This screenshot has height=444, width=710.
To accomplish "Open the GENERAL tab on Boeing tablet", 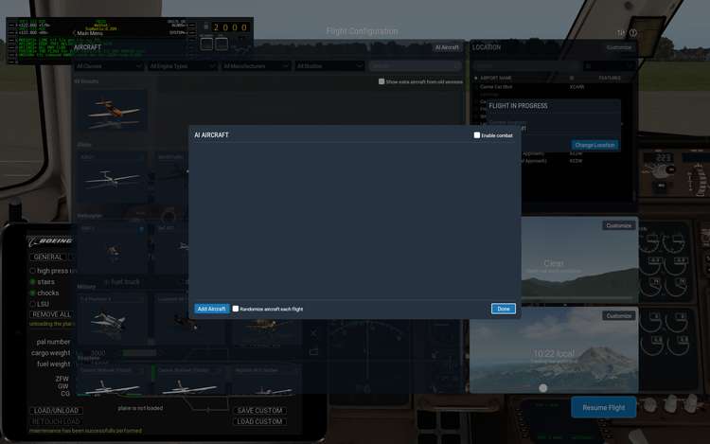I will coord(48,257).
